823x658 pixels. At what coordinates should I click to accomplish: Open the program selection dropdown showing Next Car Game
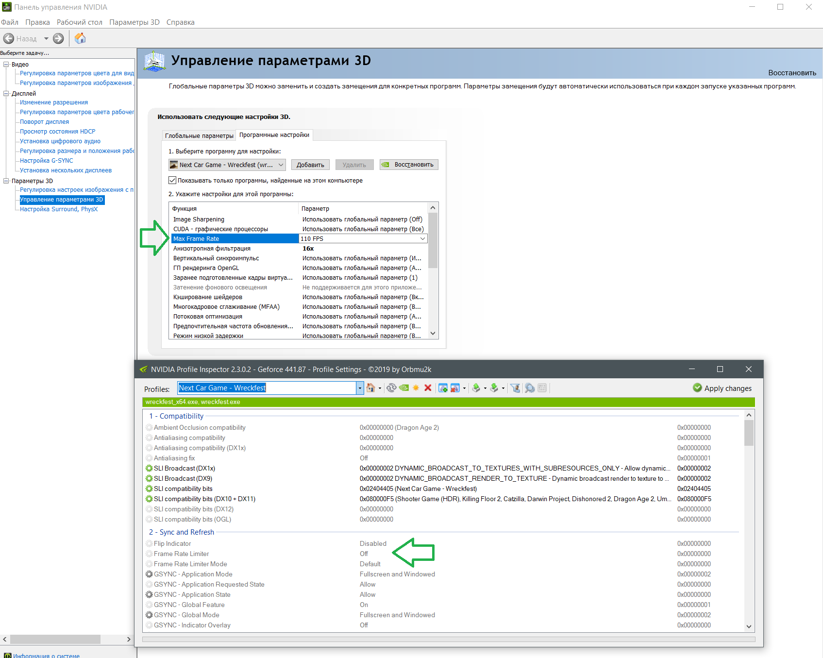tap(227, 165)
